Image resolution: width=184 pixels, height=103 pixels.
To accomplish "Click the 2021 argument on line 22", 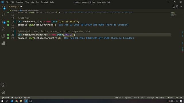I will (67, 35).
